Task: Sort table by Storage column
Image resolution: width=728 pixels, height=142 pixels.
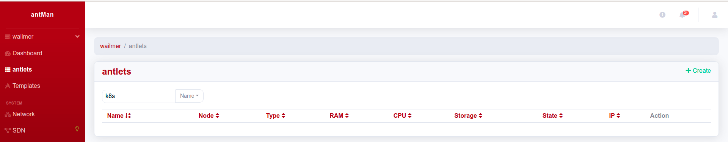Action: (468, 116)
